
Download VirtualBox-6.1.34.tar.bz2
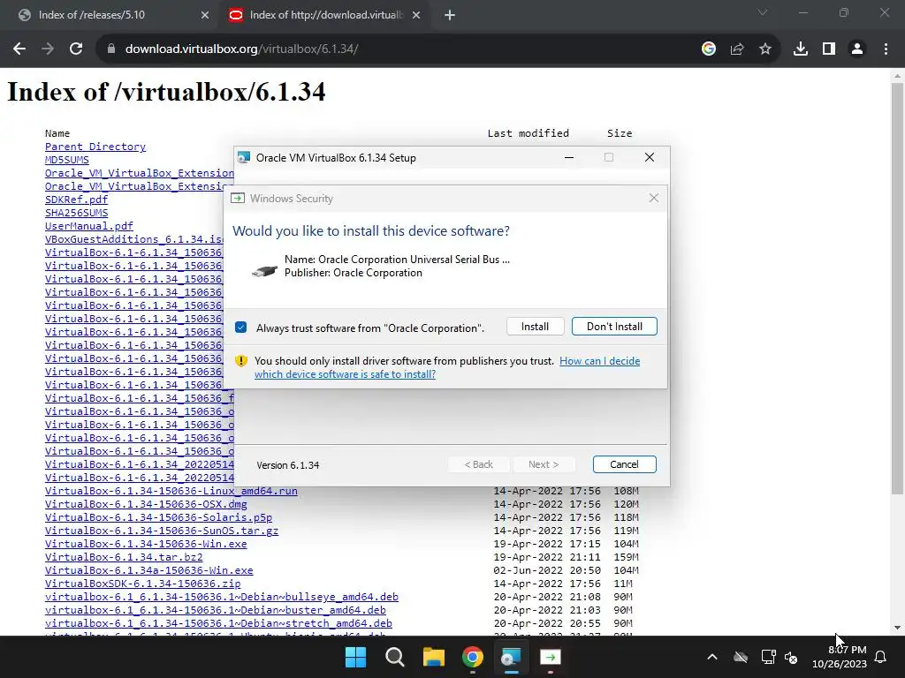pos(124,558)
